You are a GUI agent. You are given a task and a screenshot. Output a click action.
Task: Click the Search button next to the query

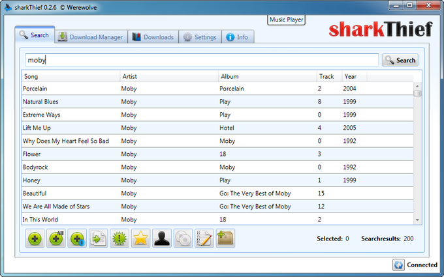point(400,60)
